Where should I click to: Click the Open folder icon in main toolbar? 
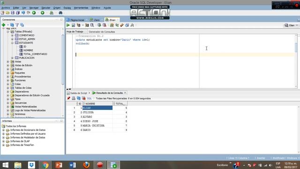point(7,13)
